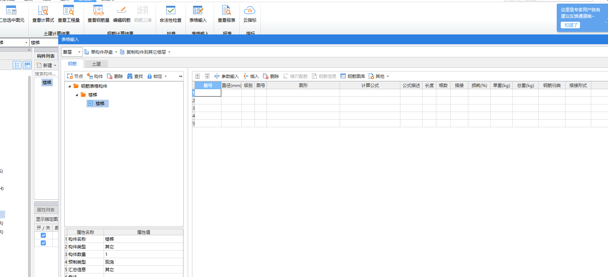The image size is (608, 277).
Task: Open 查看钢筋量 tool in ribbon
Action: click(99, 14)
